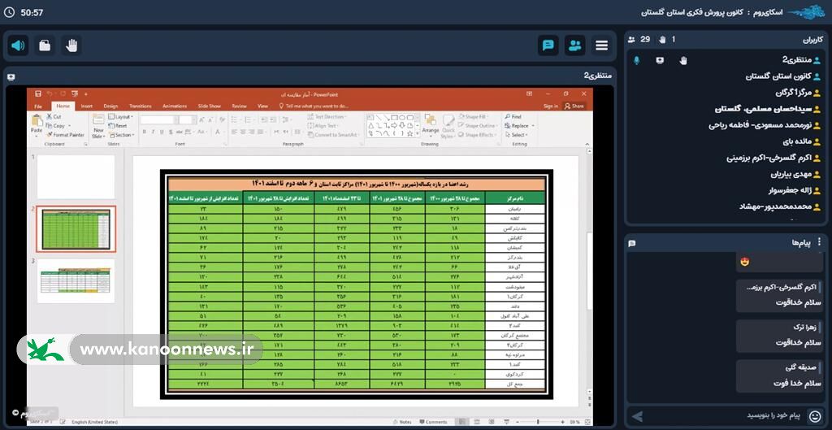Click the Share button in PowerPoint

pos(575,106)
